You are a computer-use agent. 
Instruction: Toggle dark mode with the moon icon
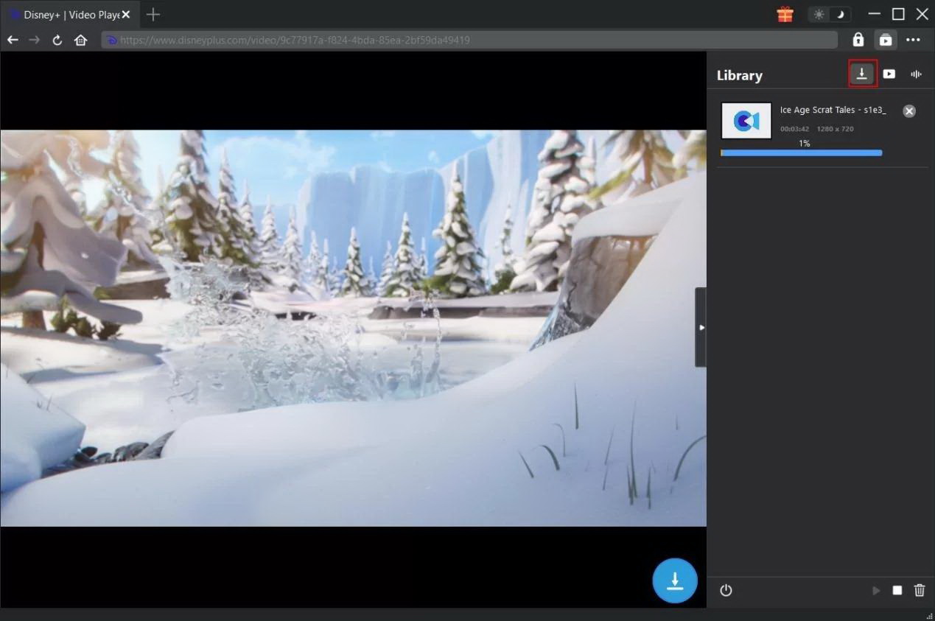pos(840,14)
